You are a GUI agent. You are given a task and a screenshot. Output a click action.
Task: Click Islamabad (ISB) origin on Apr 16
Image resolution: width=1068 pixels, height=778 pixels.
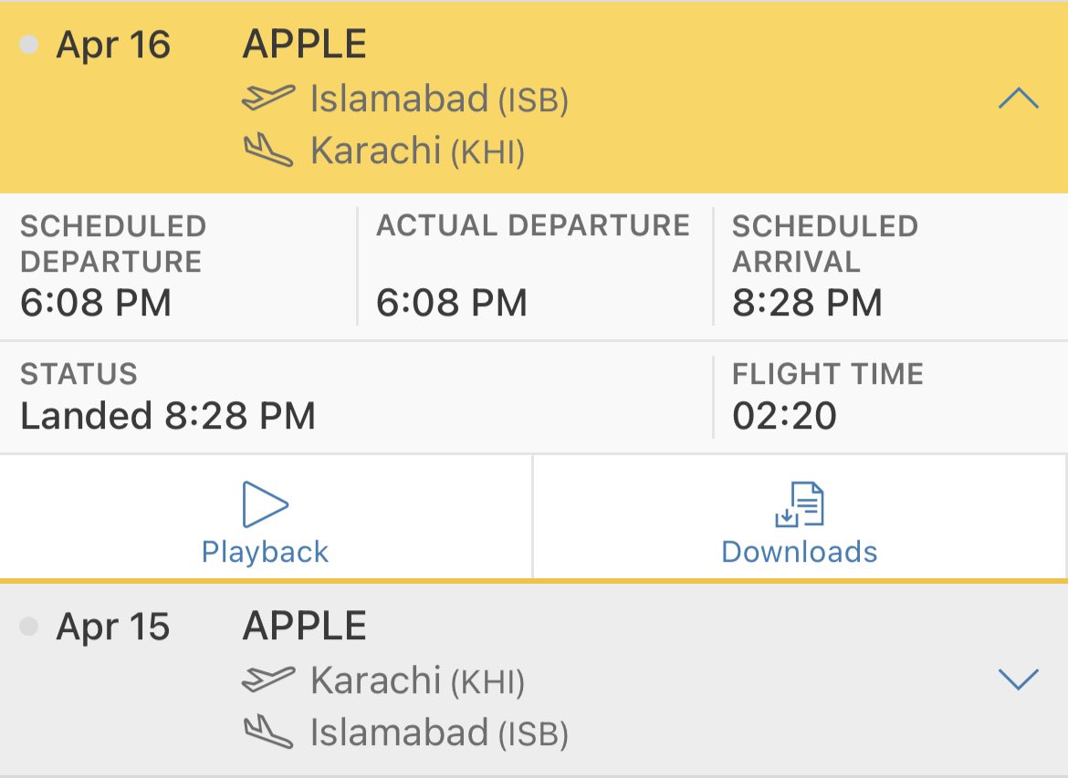[439, 99]
